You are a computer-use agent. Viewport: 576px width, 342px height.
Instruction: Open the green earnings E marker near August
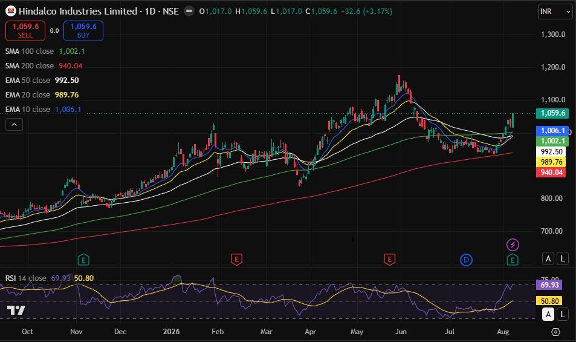[x=513, y=260]
